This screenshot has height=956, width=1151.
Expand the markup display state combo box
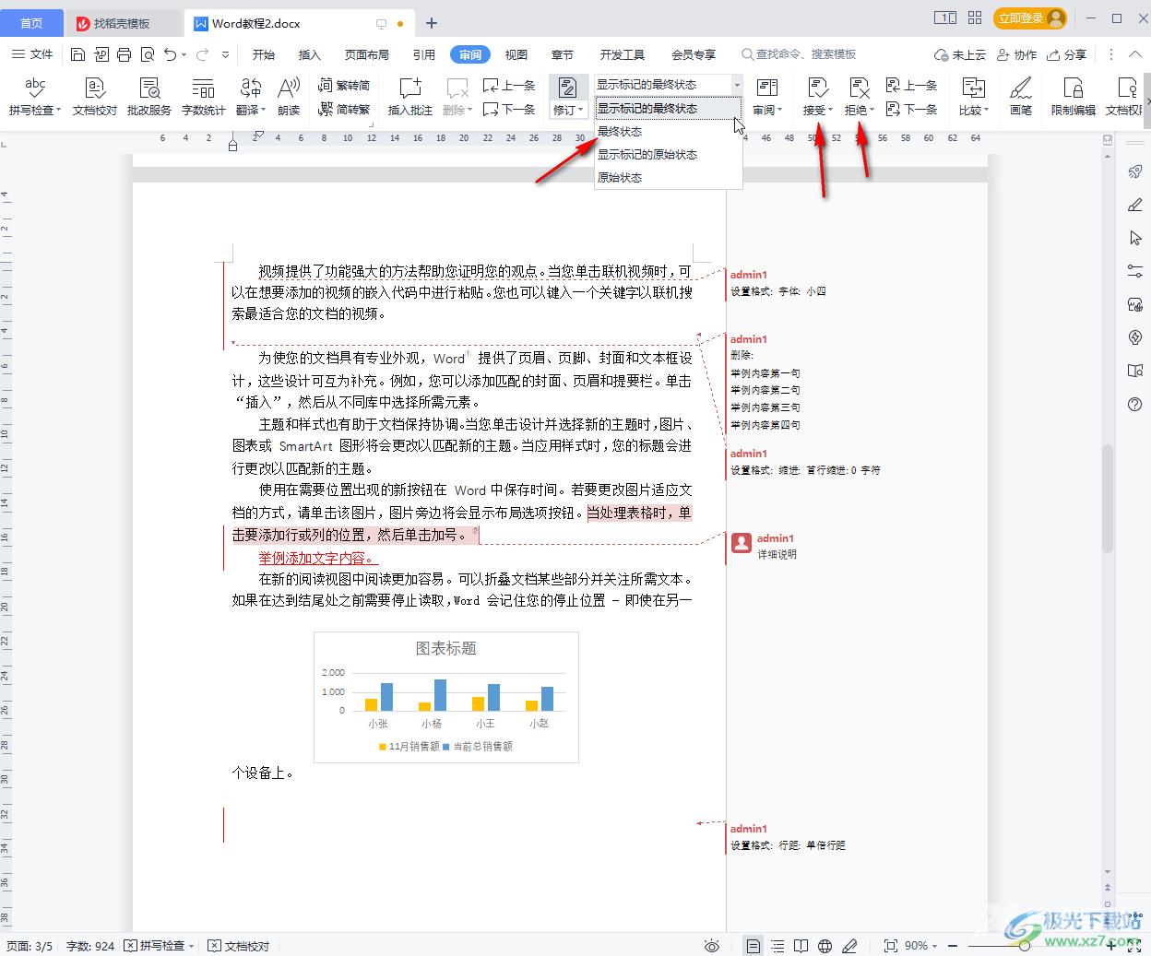[x=736, y=85]
